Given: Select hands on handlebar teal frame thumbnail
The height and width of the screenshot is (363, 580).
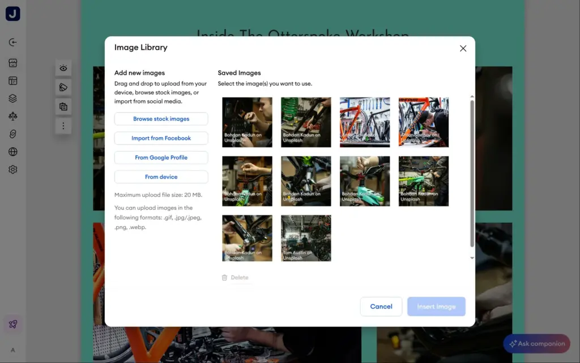Looking at the screenshot, I should point(365,181).
